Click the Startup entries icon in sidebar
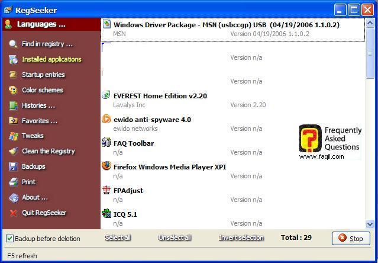The width and height of the screenshot is (378, 263). coord(13,75)
